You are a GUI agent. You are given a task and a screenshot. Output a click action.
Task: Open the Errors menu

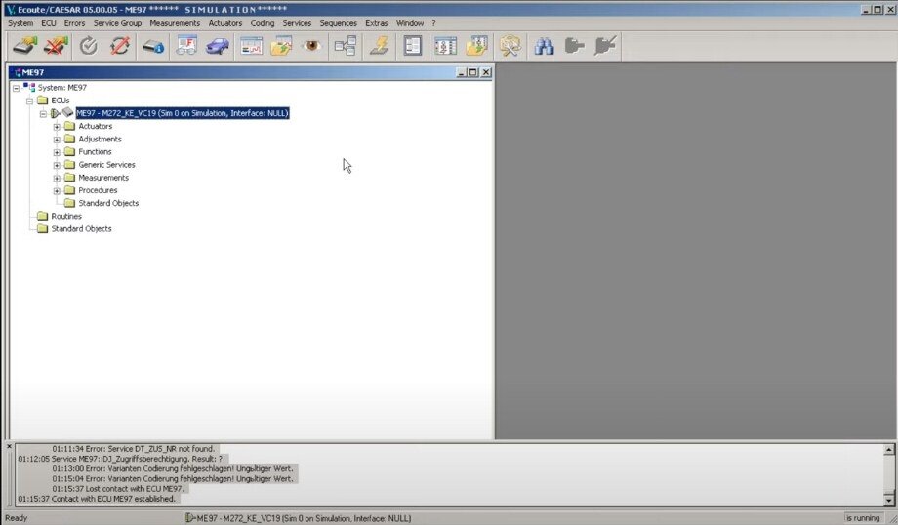(74, 23)
